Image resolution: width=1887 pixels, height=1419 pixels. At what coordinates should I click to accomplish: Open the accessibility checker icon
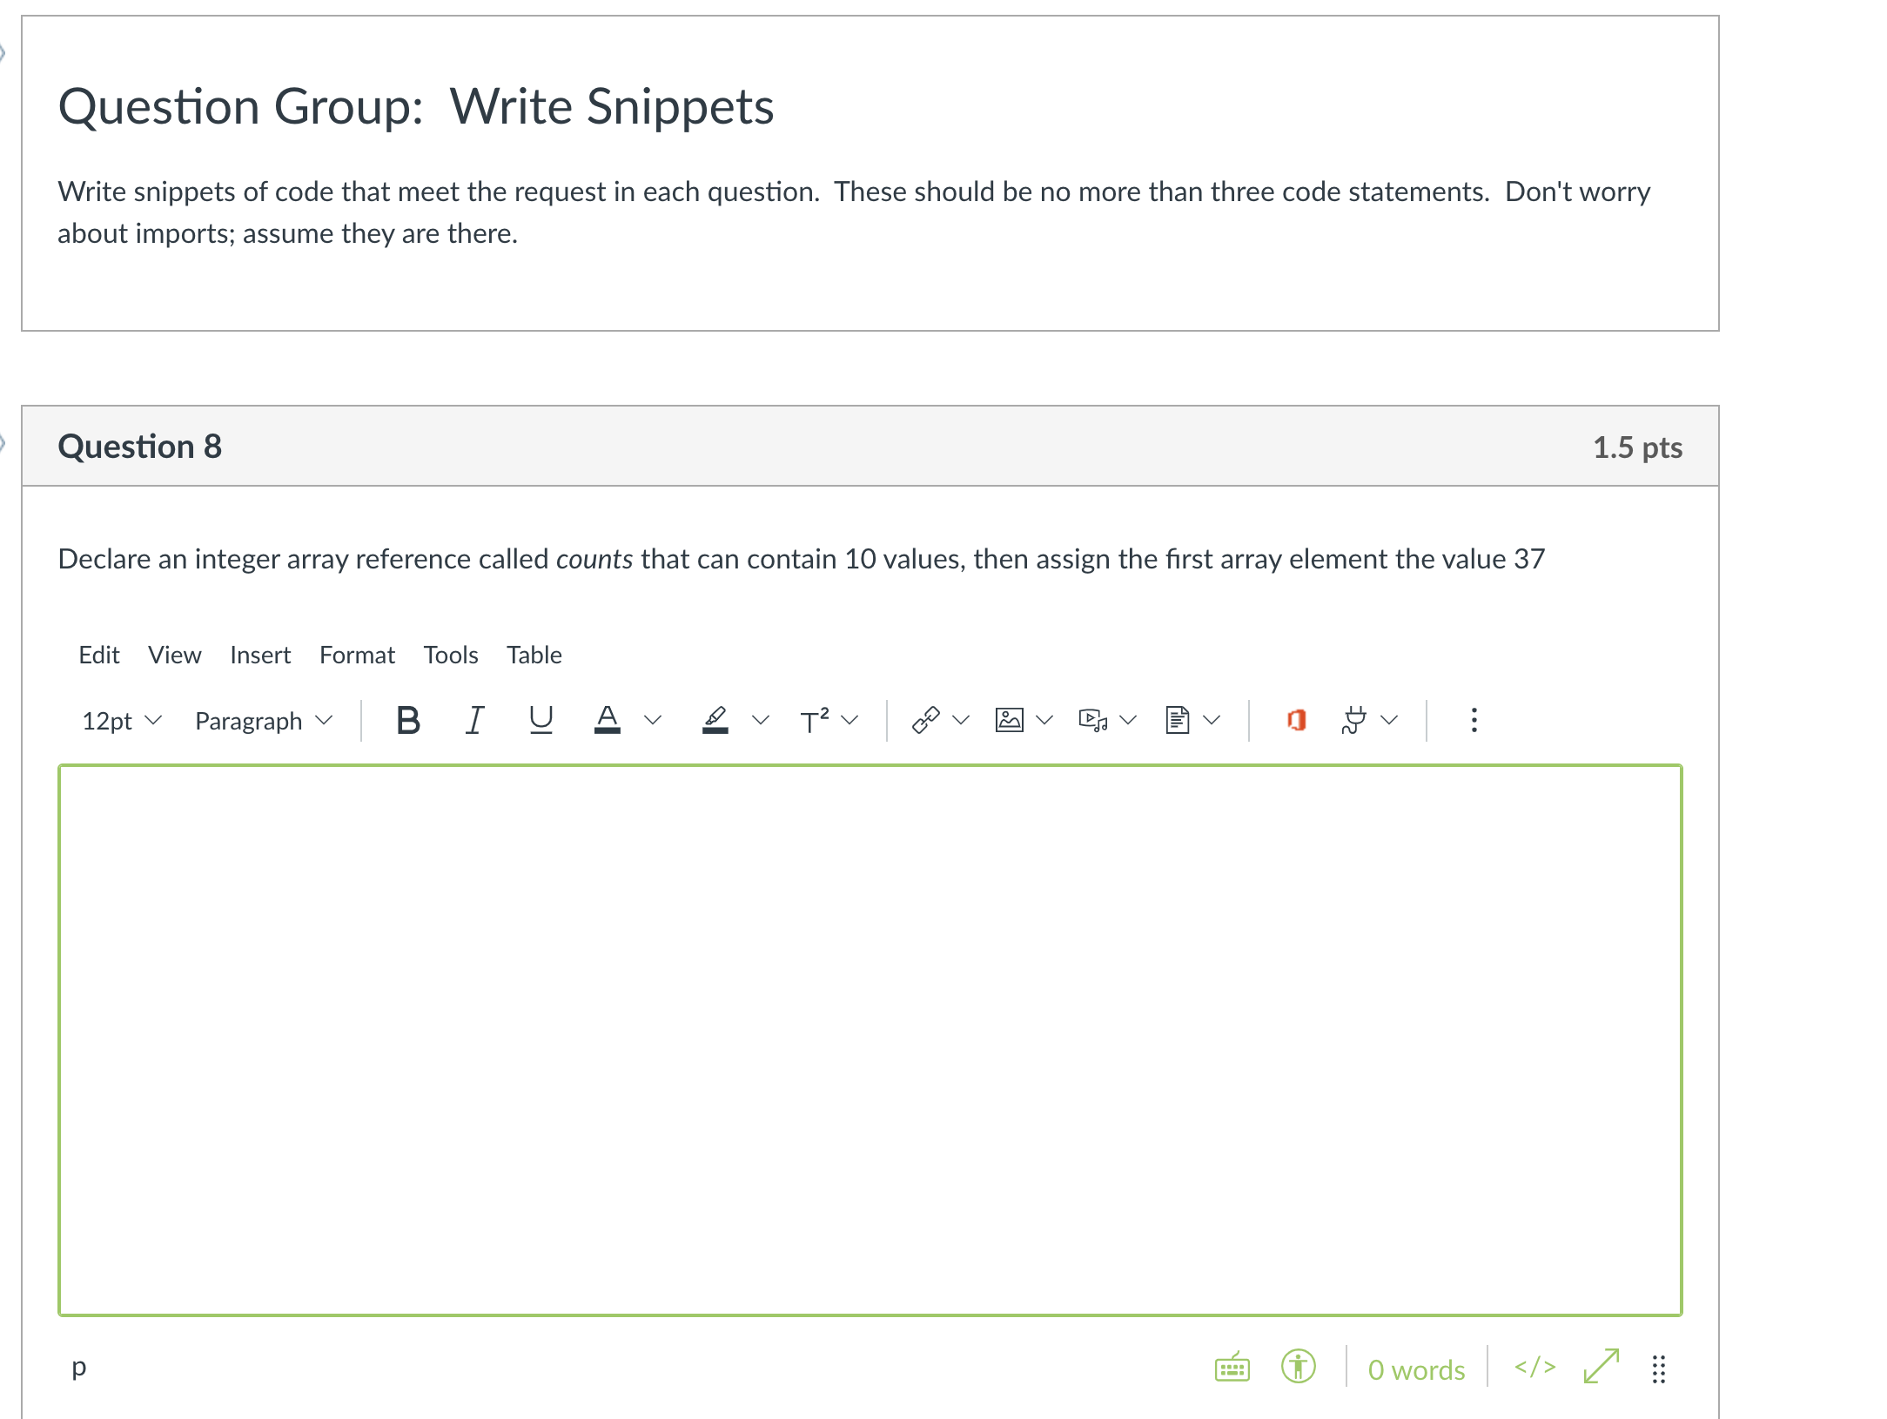[x=1298, y=1368]
